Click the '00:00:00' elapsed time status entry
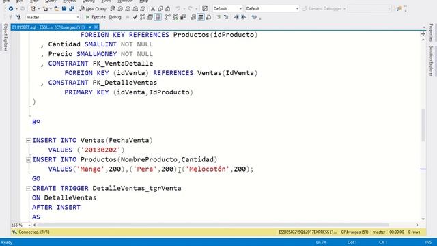 coord(397,232)
